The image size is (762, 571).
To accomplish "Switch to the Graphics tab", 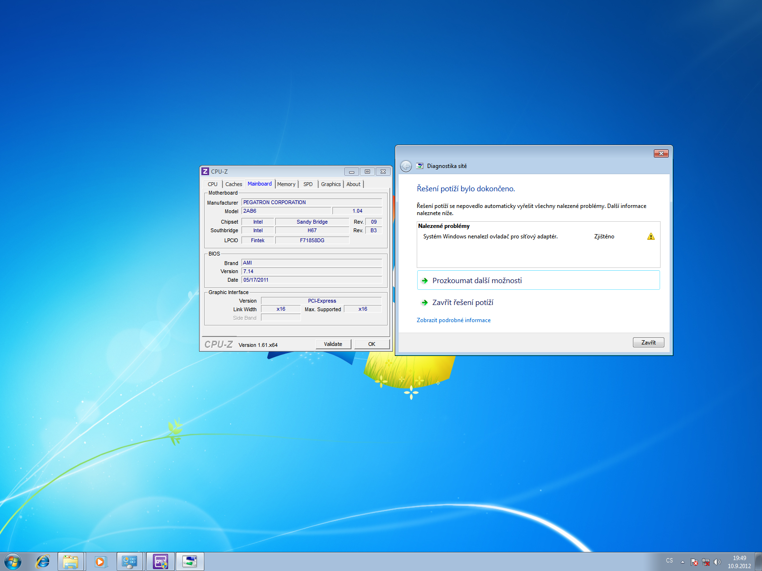I will point(331,184).
